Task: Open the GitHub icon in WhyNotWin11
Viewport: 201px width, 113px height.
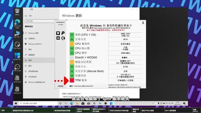Action: click(x=58, y=33)
